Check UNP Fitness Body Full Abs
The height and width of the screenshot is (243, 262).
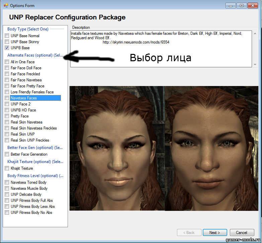pos(7,200)
